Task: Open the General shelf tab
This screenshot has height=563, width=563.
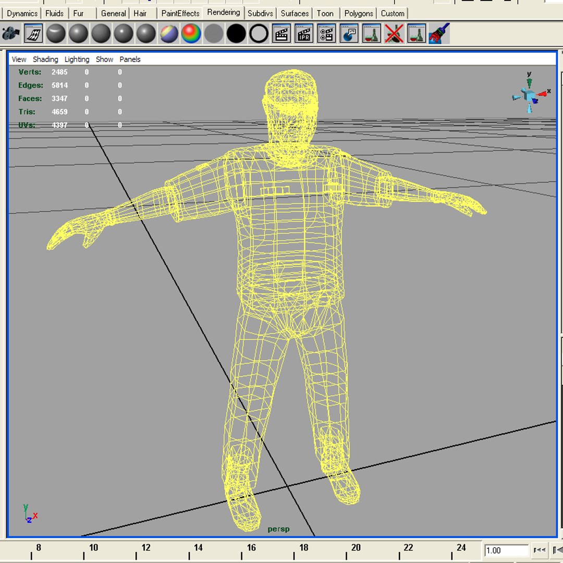Action: click(x=113, y=14)
